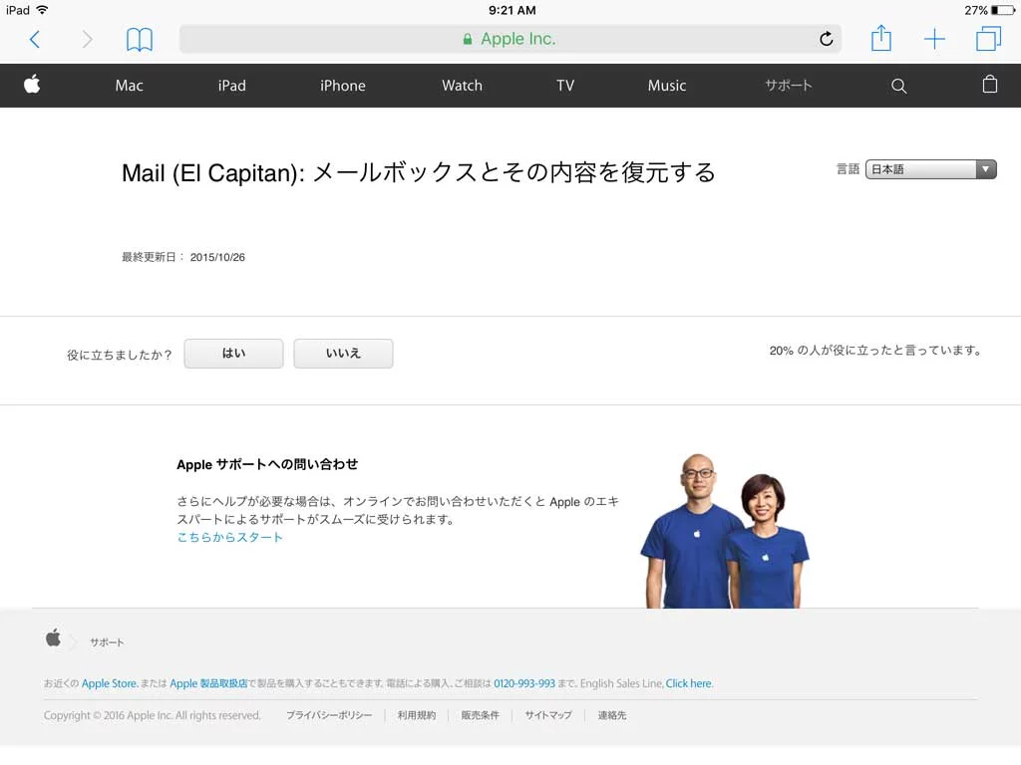The image size is (1021, 765).
Task: Select iPhone in the navigation menu
Action: 342,86
